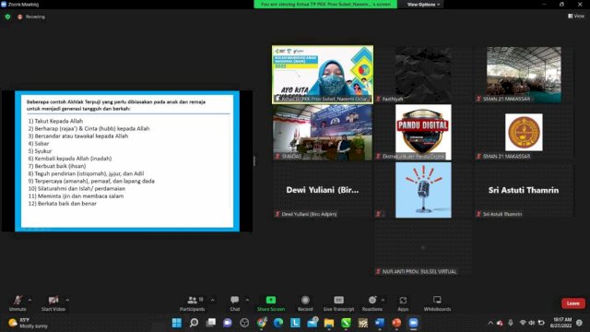Show hidden system tray icons

point(490,323)
